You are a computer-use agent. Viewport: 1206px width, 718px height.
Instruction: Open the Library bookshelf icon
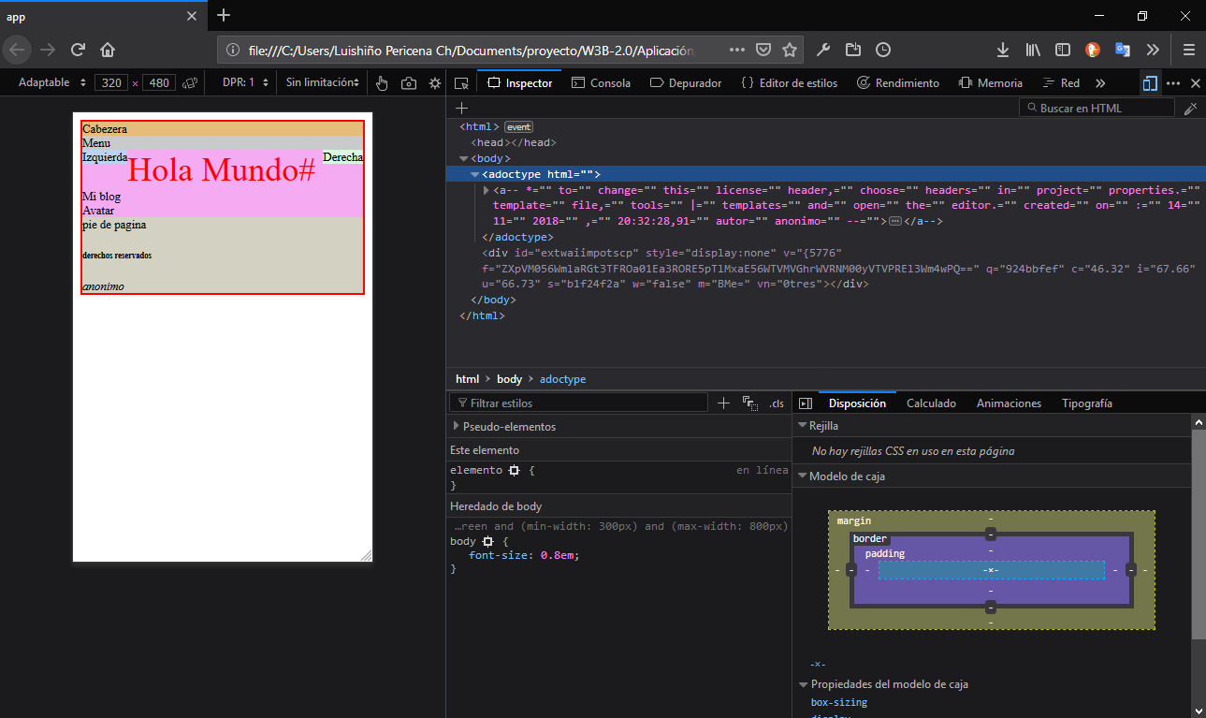tap(1032, 50)
